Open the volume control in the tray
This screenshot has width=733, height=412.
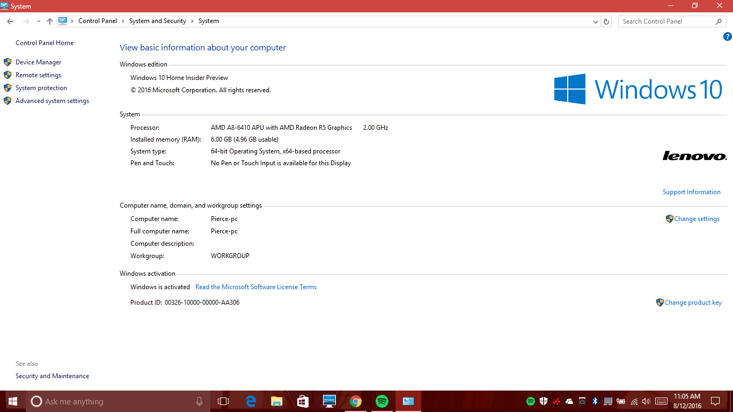(646, 401)
